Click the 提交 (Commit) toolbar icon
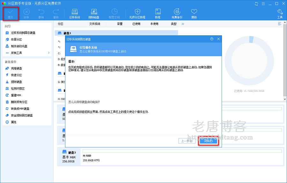The width and height of the screenshot is (287, 183). coord(11,13)
